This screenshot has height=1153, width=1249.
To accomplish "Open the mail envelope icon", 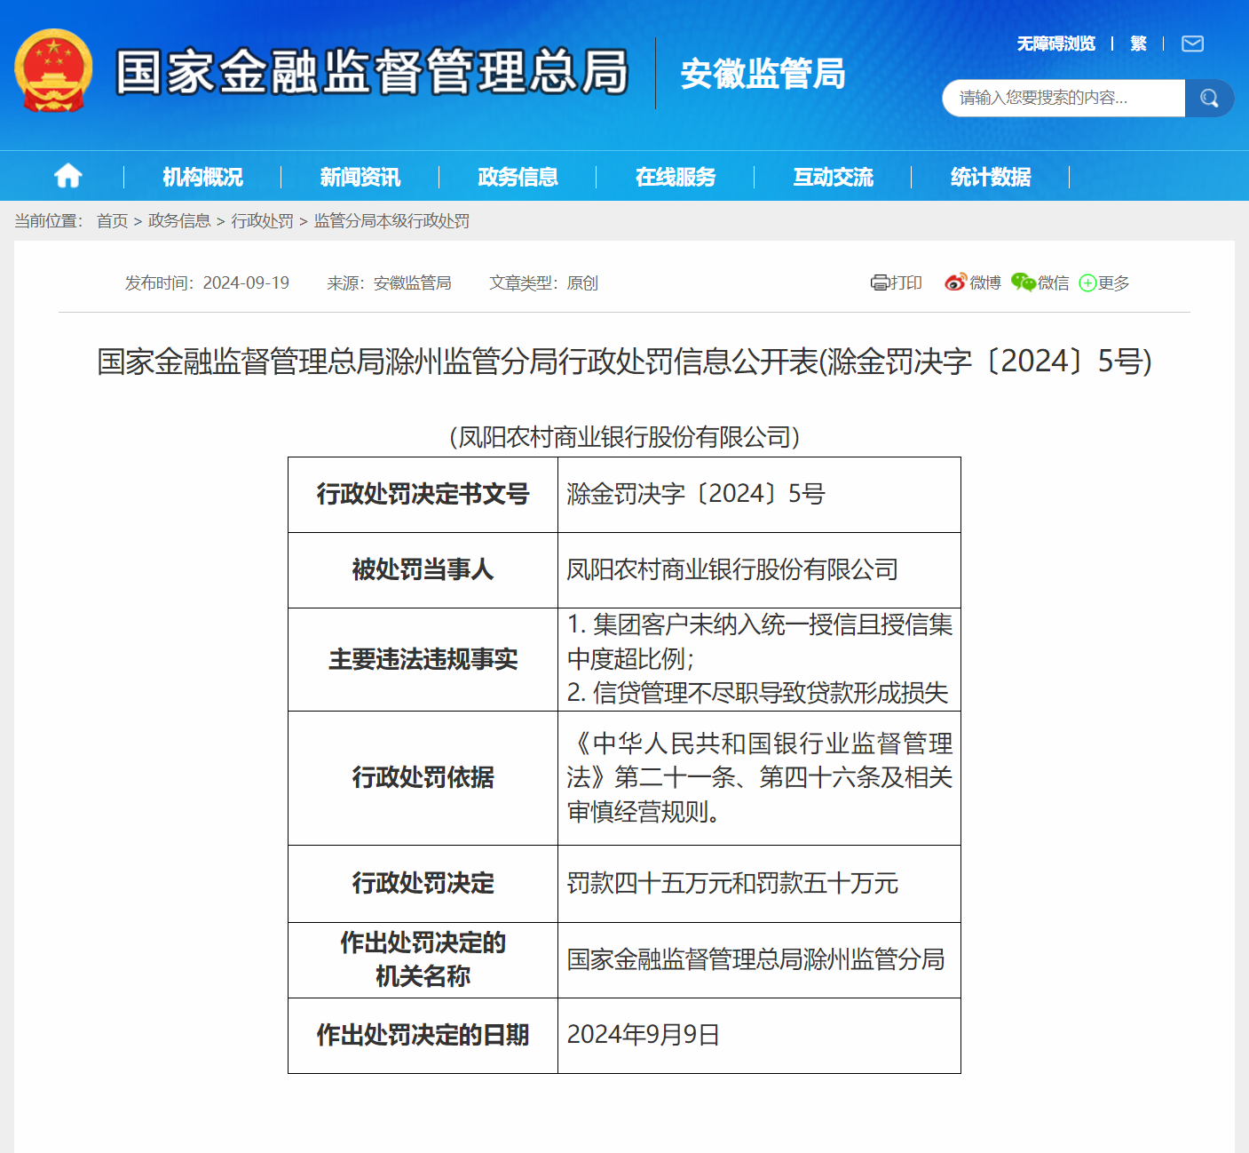I will click(x=1192, y=44).
